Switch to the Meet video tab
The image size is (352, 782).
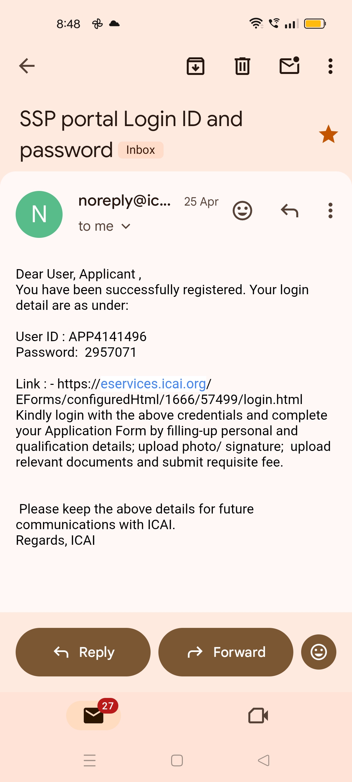[x=258, y=716]
